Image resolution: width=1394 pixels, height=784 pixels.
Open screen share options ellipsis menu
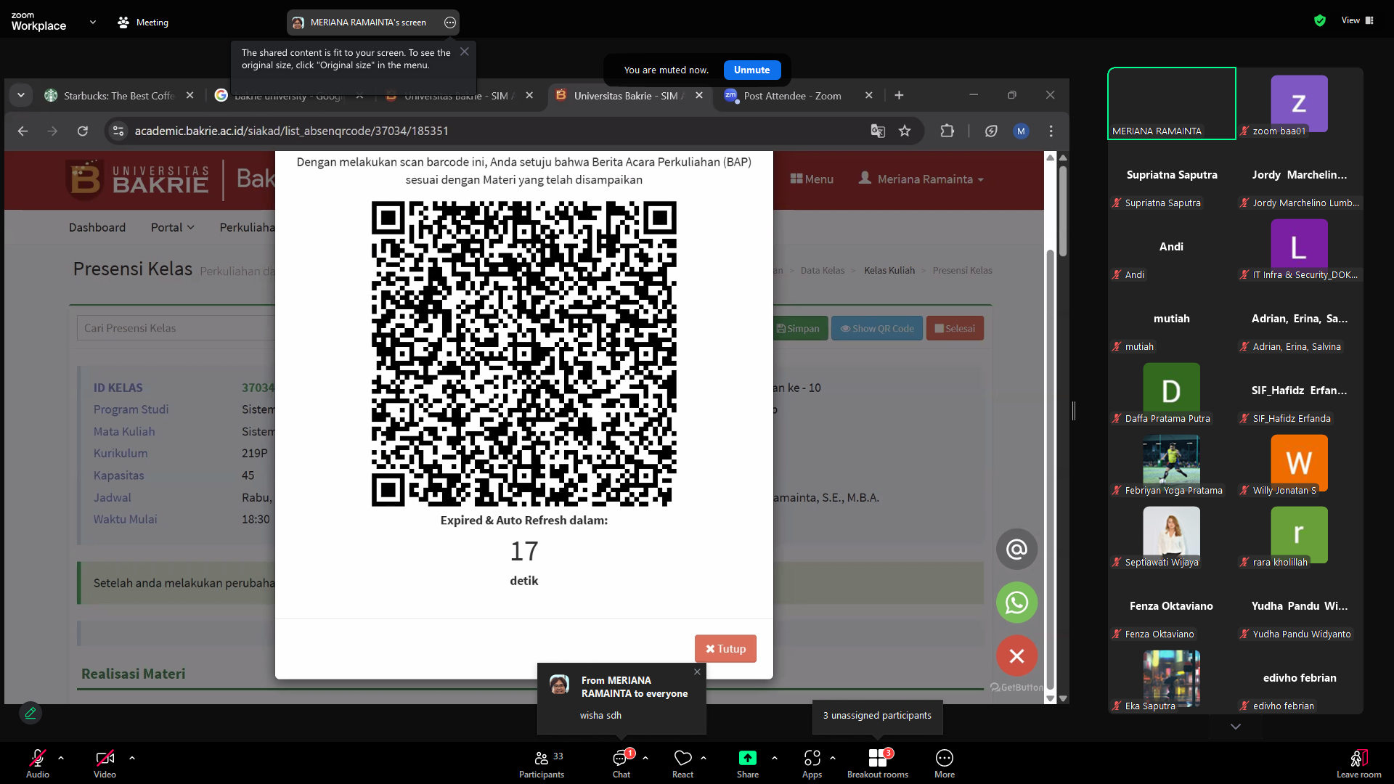coord(450,23)
